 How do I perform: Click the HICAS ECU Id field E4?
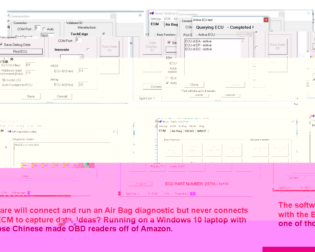pos(83,71)
